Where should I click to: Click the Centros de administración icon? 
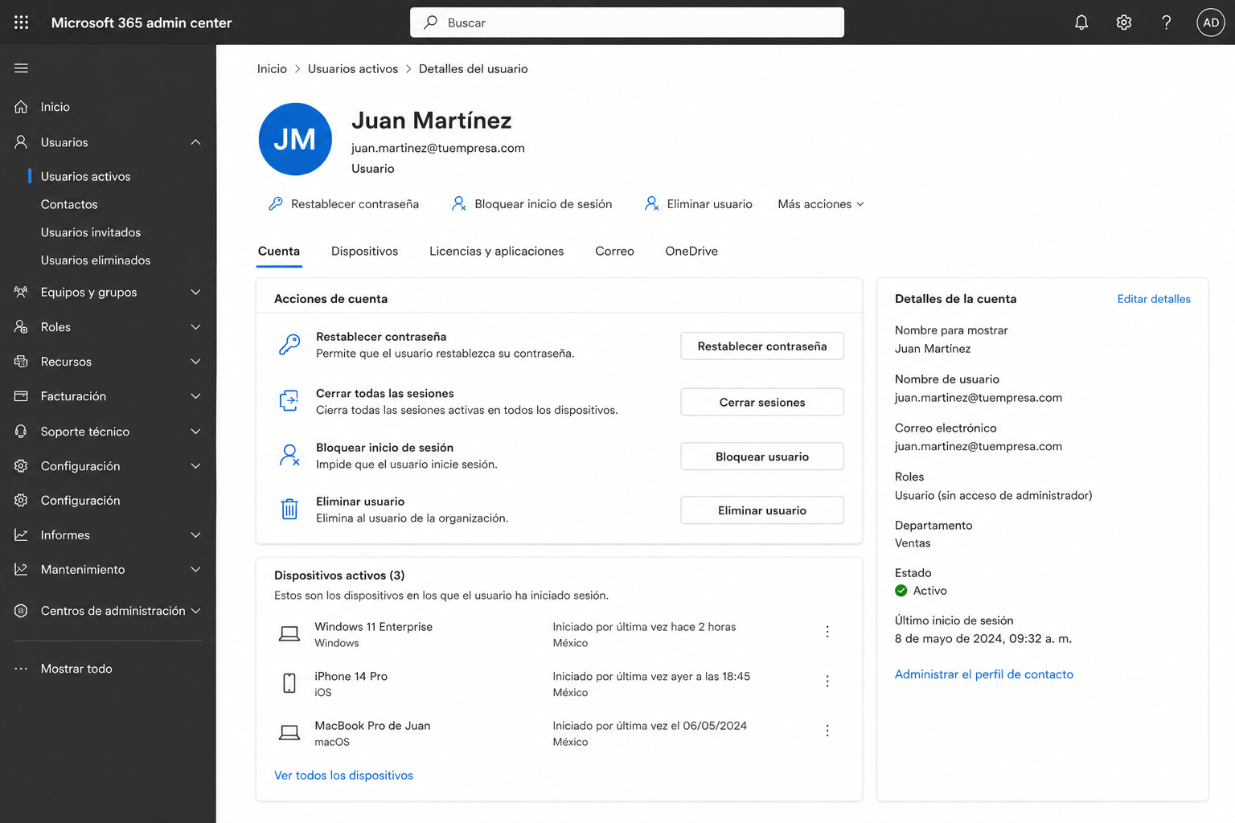22,611
